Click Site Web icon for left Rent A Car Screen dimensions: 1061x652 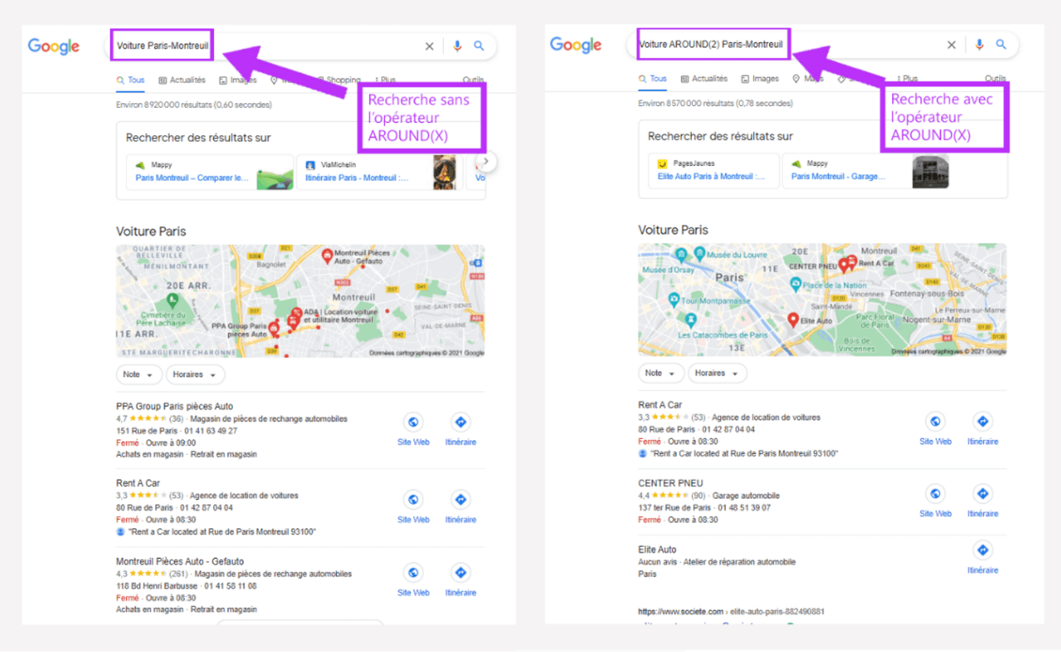pos(413,499)
